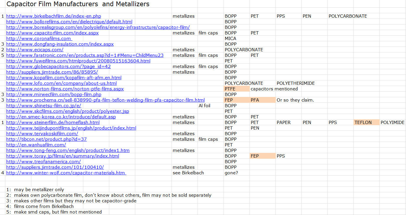Select the 'see Birkelbach' cell
Screen dimensions: 406x215
(x=188, y=173)
